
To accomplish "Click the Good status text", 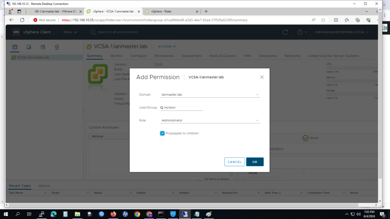I will click(x=314, y=138).
